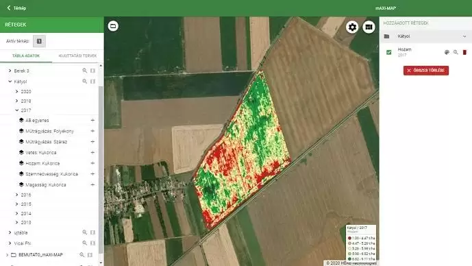Select the Magasság: Kukorica layer row
This screenshot has height=266, width=472.
[50, 184]
